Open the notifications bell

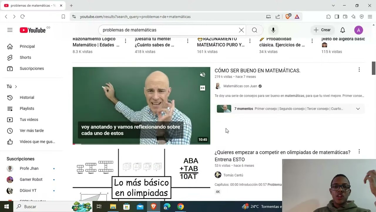point(343,30)
